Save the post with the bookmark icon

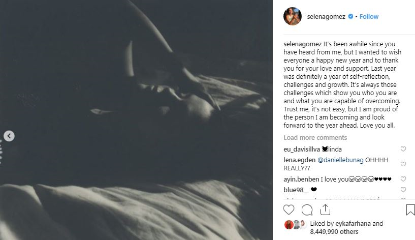point(410,210)
